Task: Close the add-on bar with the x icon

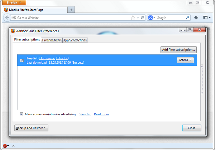Action: pos(13,146)
